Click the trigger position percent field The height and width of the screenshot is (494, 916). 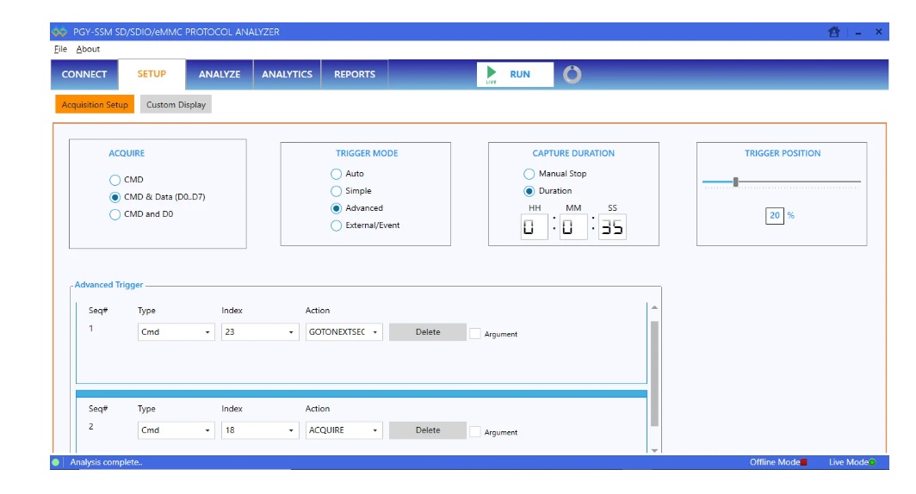(775, 215)
